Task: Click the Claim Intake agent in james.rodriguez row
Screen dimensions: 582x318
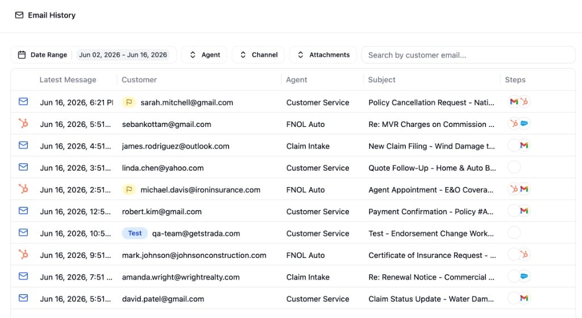Action: pyautogui.click(x=307, y=146)
